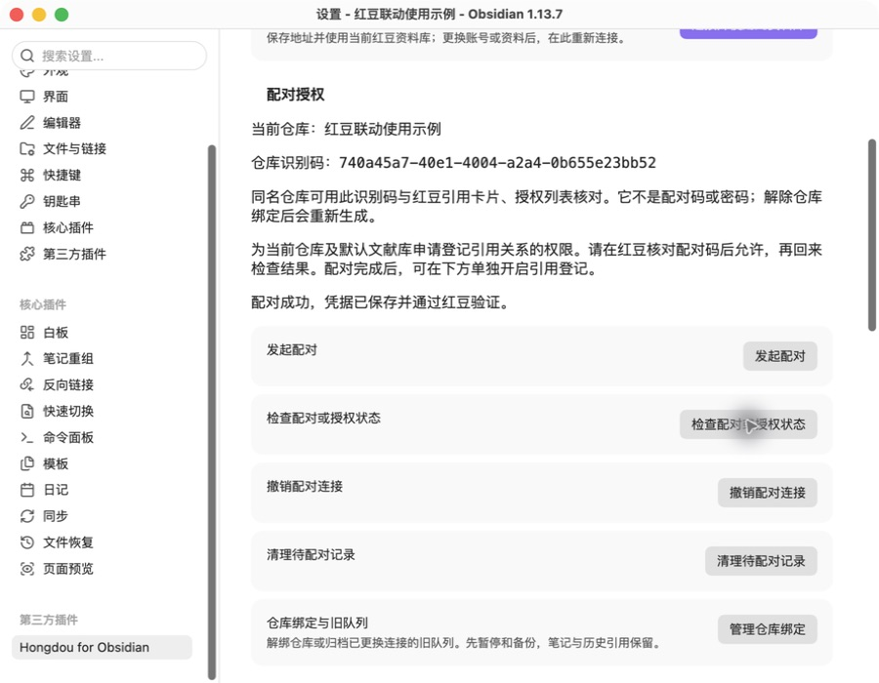Viewport: 879px width, 683px height.
Task: Click the 清理待配对记录 button
Action: [x=761, y=561]
